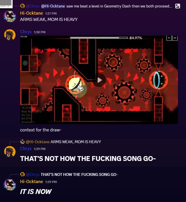Click the level progress bar at 84.97%
The height and width of the screenshot is (202, 186).
tap(99, 38)
